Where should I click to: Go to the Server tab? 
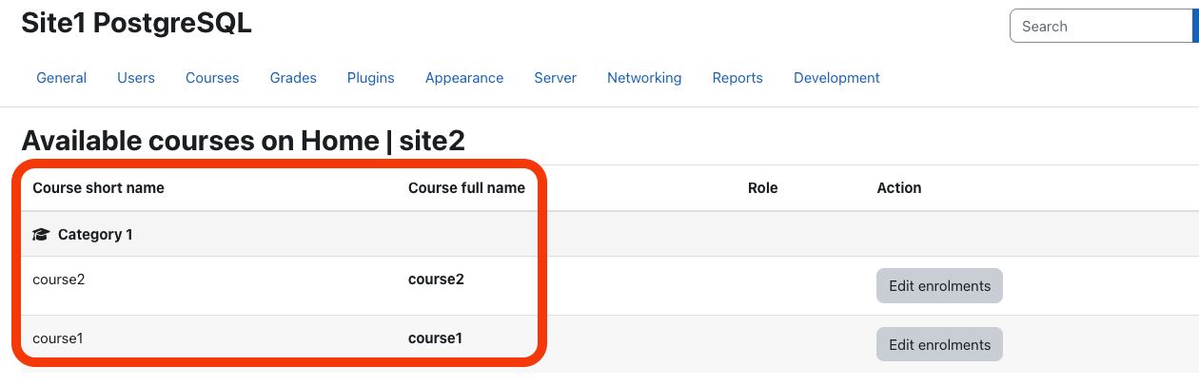coord(556,78)
